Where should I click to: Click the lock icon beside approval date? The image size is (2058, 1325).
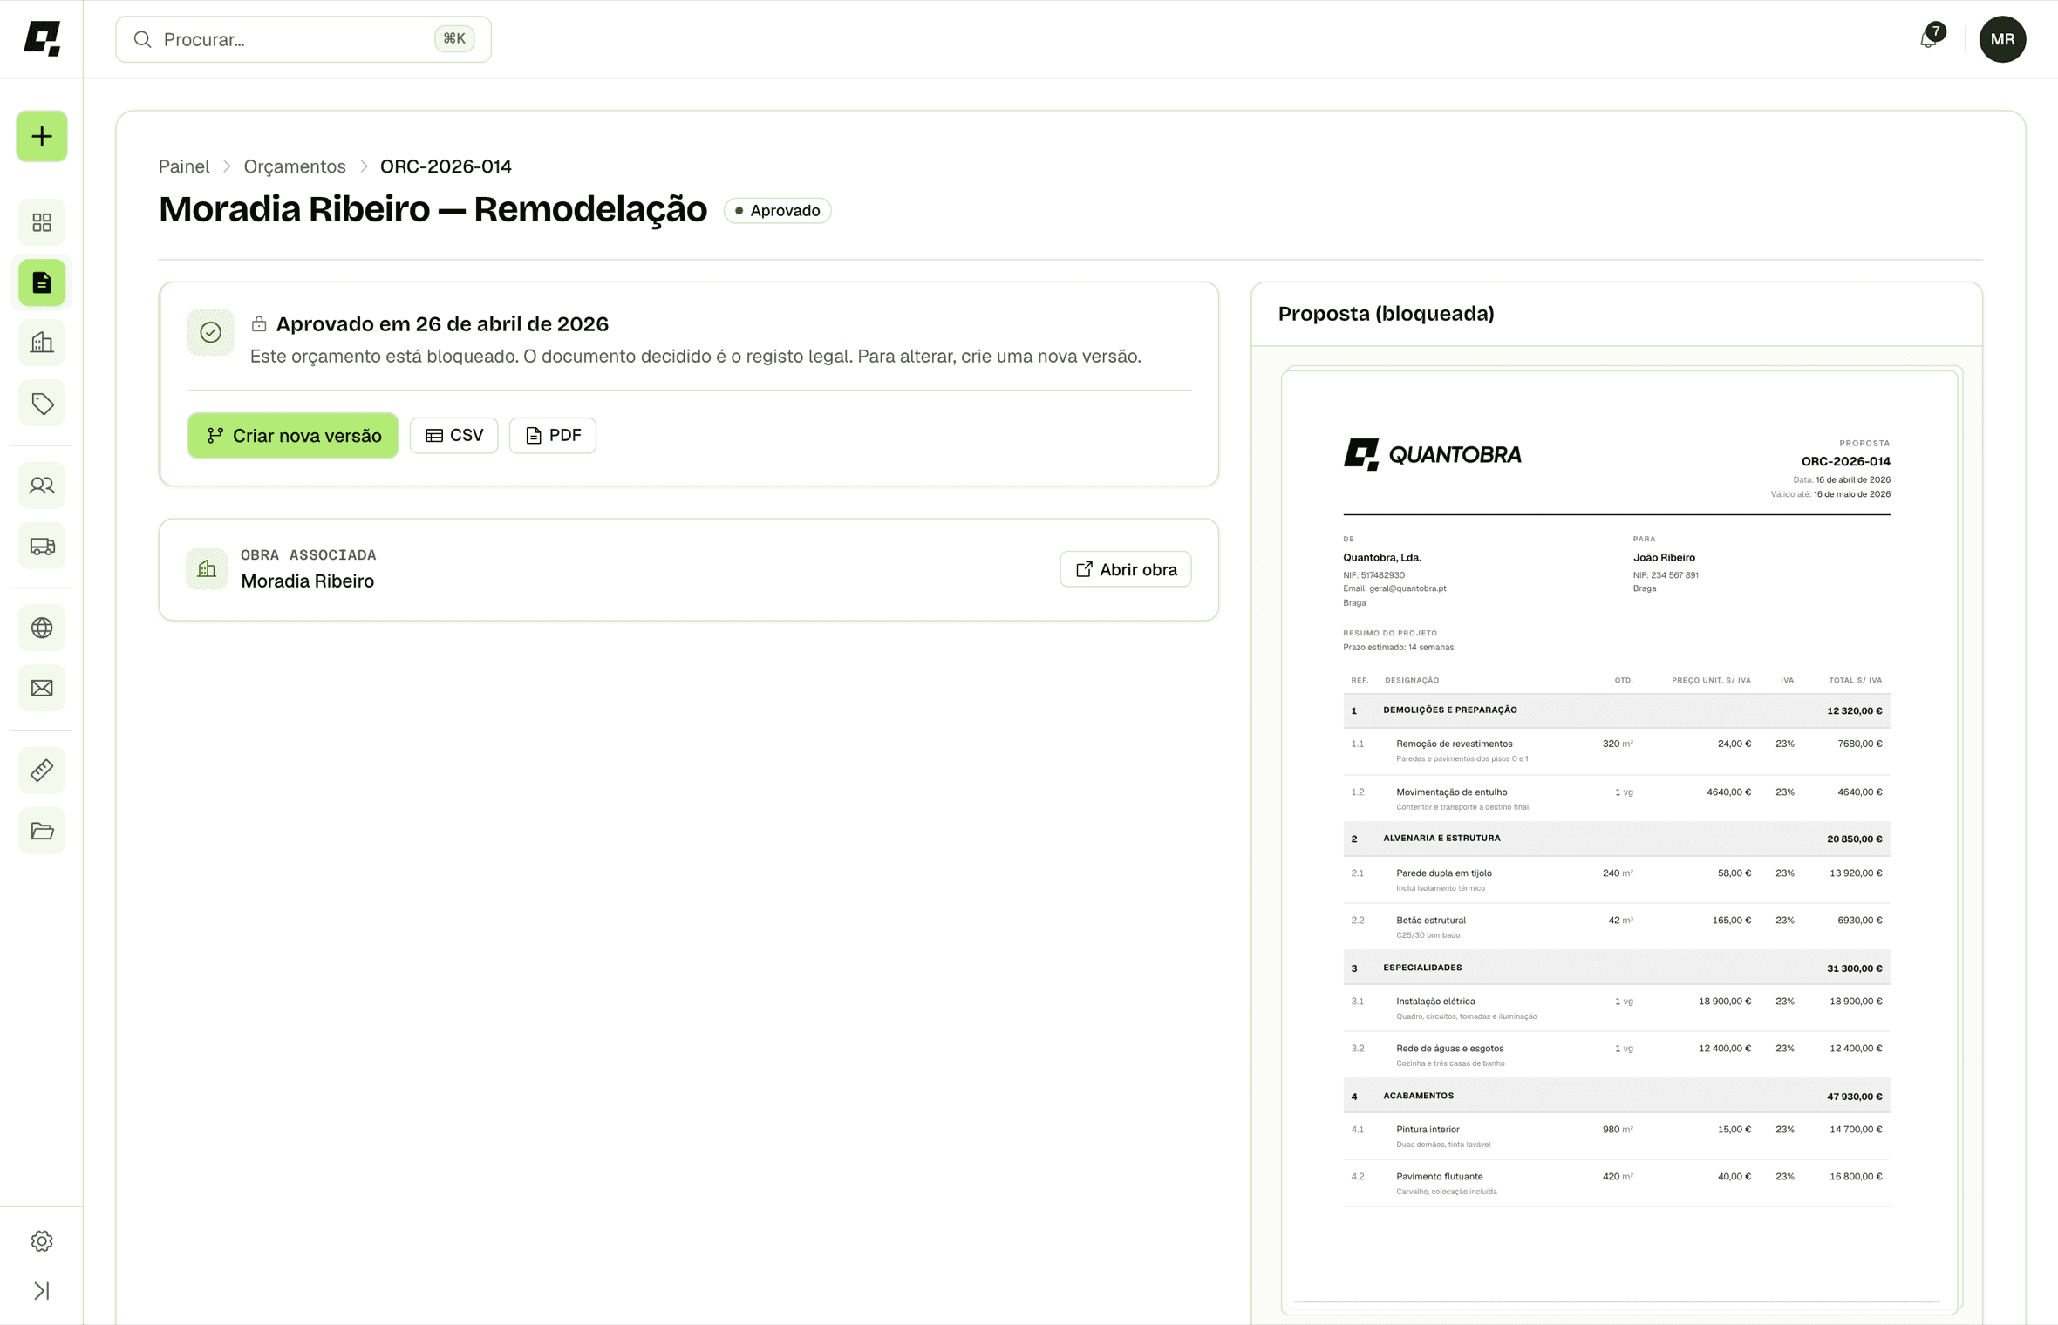pyautogui.click(x=259, y=324)
